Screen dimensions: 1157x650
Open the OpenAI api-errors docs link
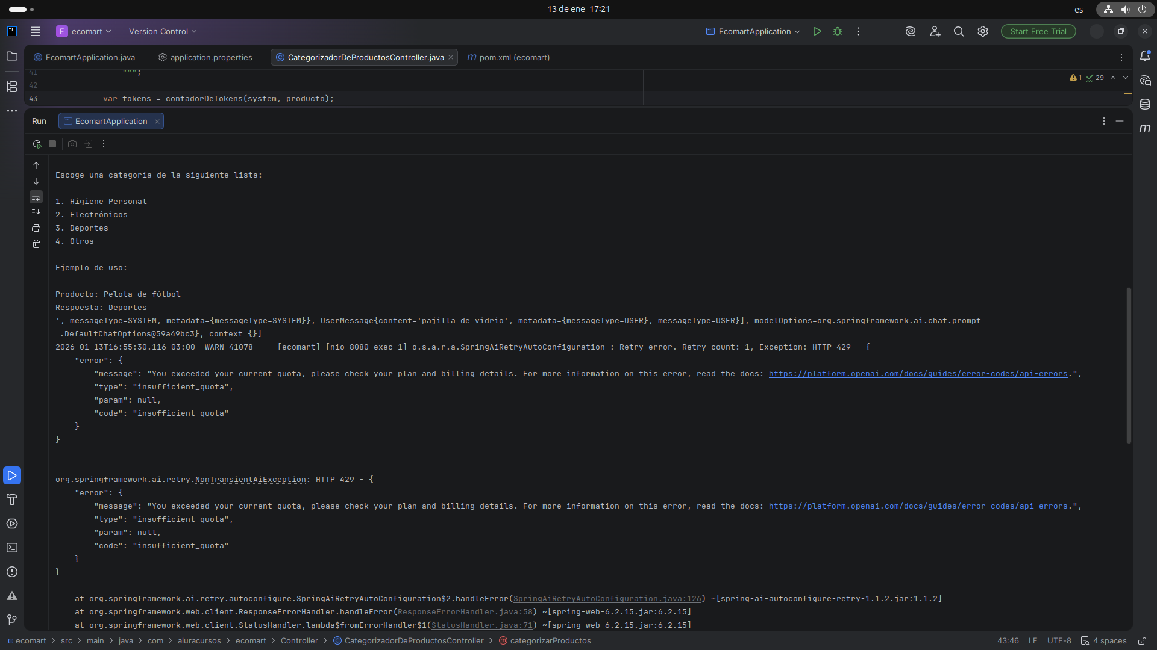point(917,374)
